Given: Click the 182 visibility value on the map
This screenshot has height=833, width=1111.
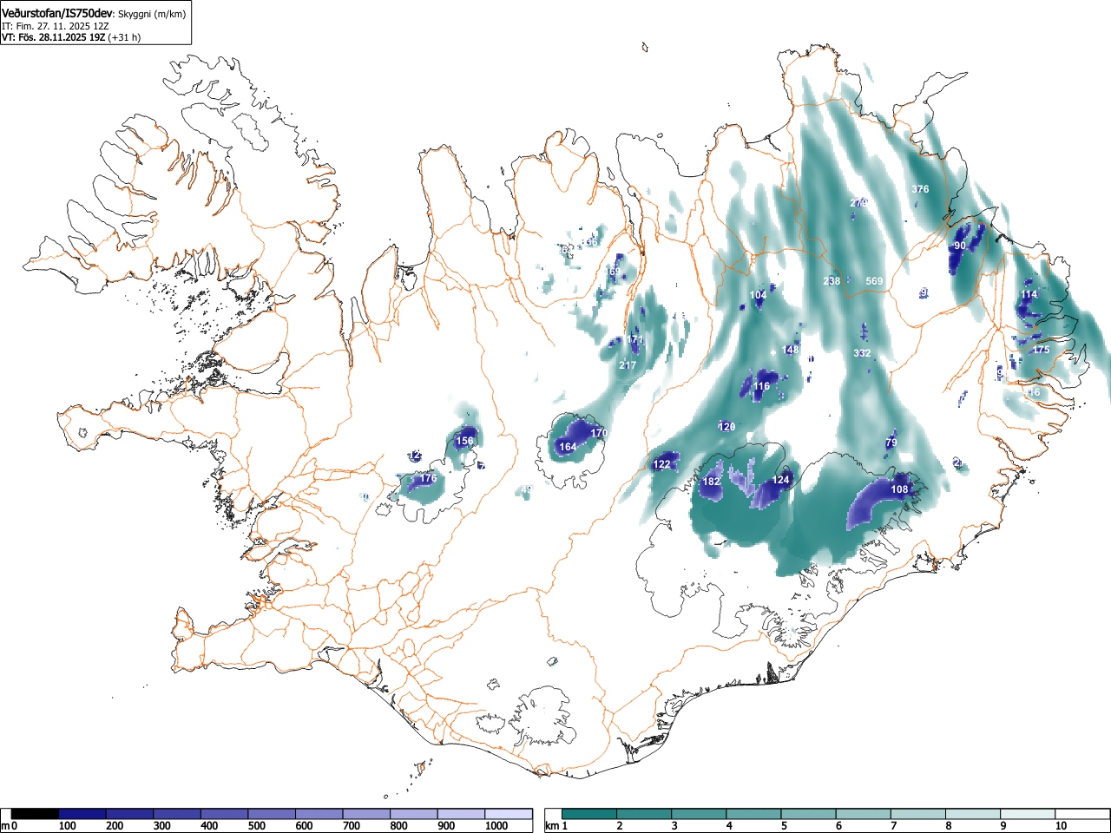Looking at the screenshot, I should [x=711, y=482].
